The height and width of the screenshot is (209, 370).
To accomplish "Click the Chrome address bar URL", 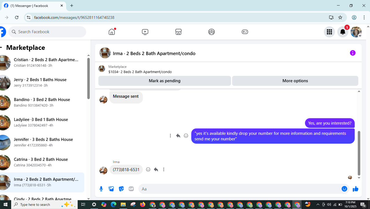I will (x=74, y=17).
